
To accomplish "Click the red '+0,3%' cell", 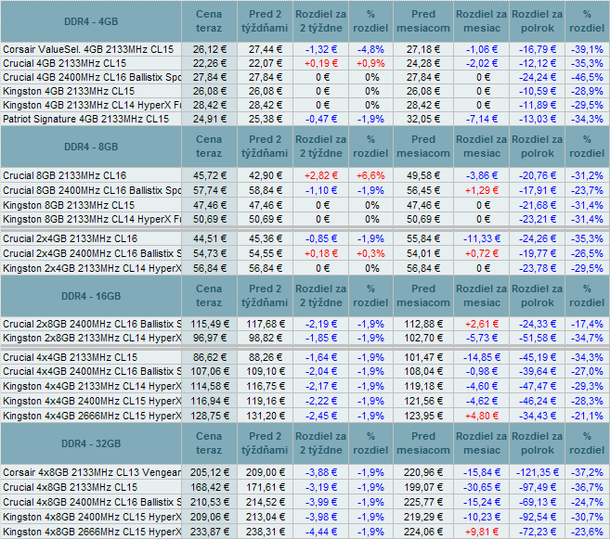I will pos(370,253).
